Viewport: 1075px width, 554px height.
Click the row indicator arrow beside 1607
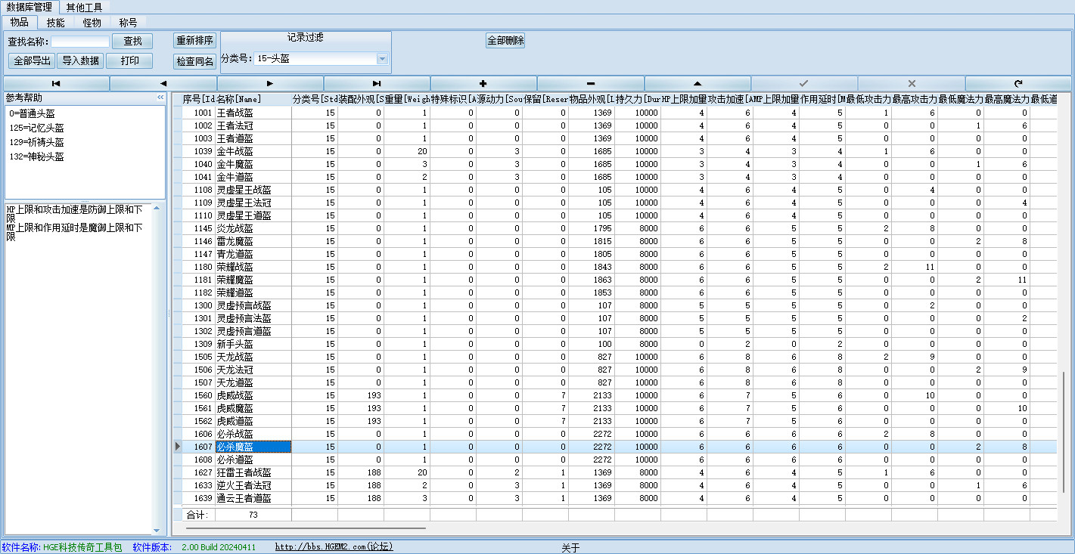click(177, 447)
